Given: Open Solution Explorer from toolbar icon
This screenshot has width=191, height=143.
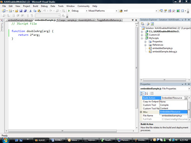Looking at the screenshot, I should coord(161,11).
